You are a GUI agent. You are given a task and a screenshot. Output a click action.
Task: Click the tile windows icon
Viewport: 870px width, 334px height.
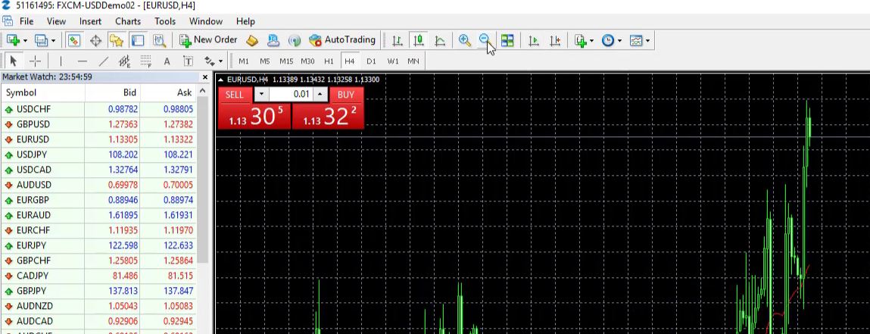click(507, 40)
